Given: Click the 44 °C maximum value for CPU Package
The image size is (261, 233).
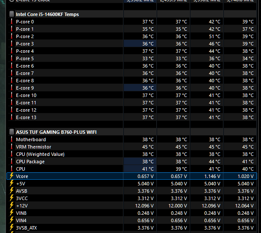Looking at the screenshot, I should point(215,162).
